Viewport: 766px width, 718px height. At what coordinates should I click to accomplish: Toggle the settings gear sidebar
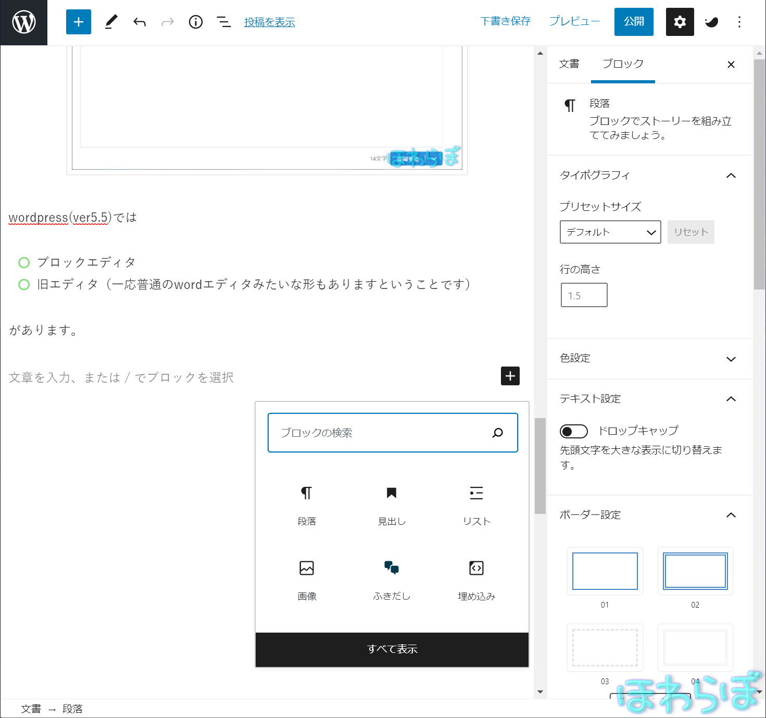click(x=680, y=22)
